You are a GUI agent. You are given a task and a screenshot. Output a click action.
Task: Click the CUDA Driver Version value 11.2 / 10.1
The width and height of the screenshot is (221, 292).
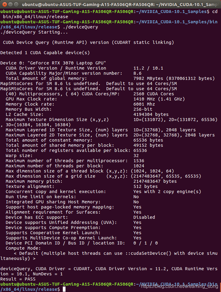coord(148,68)
